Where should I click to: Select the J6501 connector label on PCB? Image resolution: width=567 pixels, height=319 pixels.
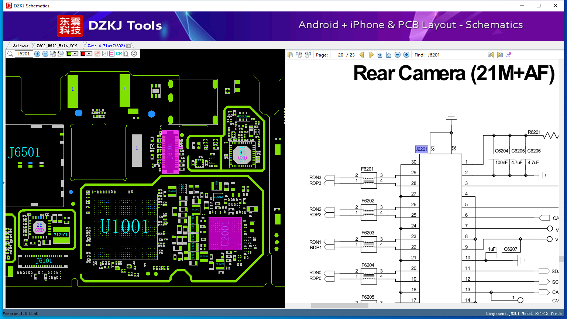(x=24, y=152)
